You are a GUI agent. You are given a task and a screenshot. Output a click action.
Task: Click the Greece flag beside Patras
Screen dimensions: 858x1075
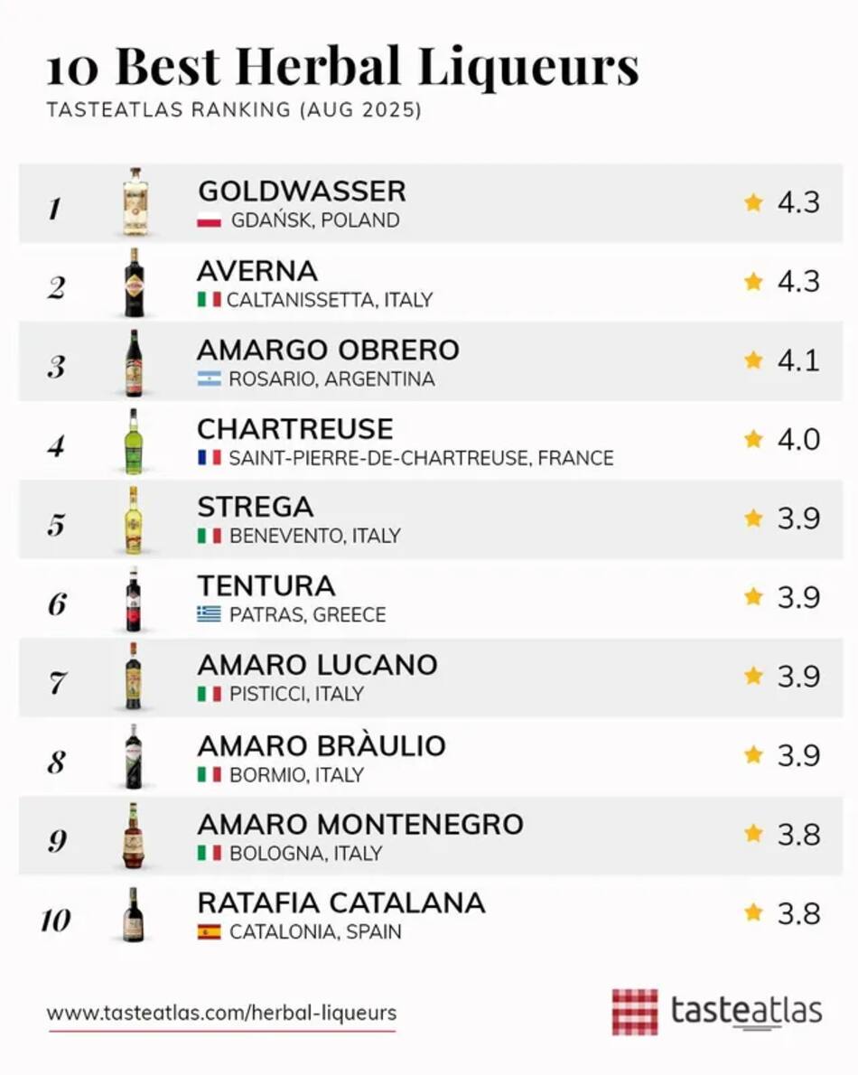pos(209,614)
